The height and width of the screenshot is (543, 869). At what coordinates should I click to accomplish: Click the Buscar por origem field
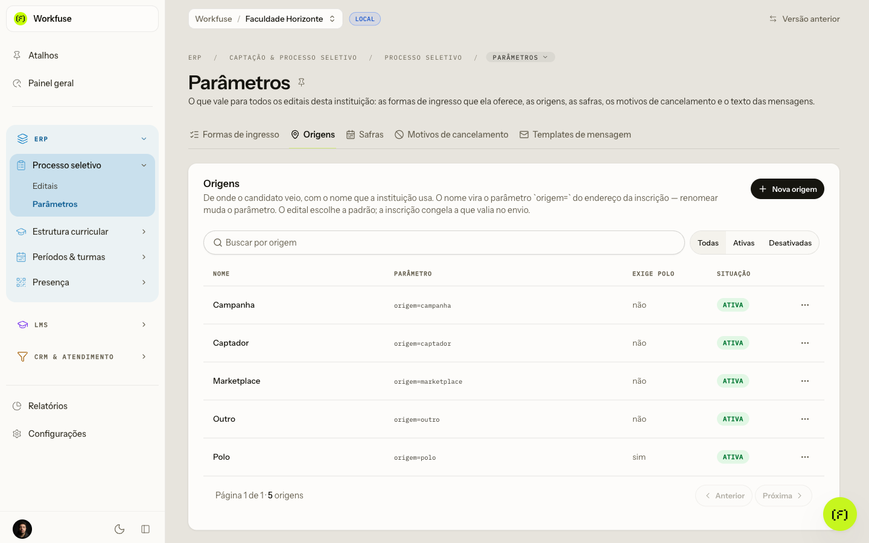pyautogui.click(x=444, y=243)
